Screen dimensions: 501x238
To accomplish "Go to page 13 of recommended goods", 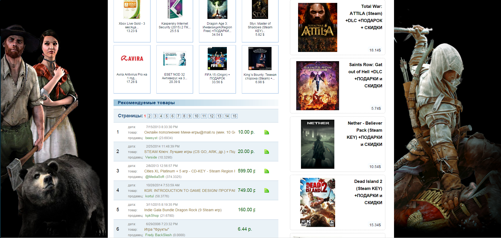I will [219, 116].
